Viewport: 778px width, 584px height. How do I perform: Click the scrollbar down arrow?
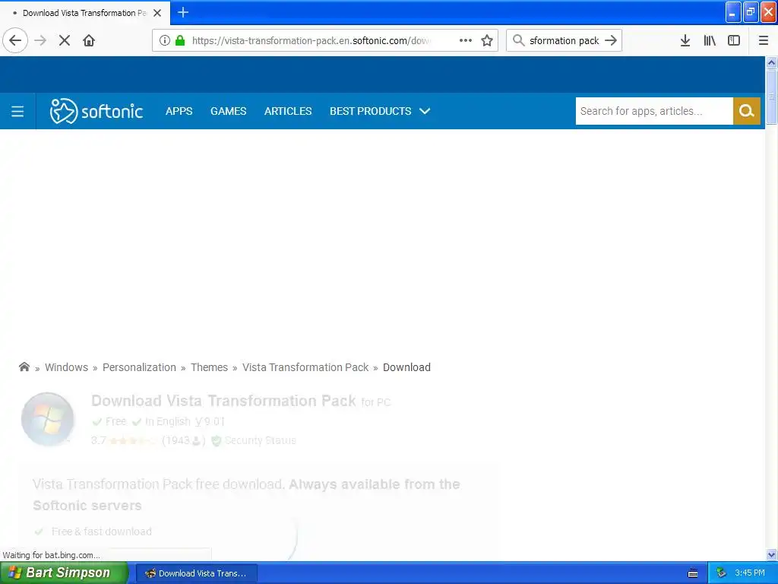coord(771,554)
